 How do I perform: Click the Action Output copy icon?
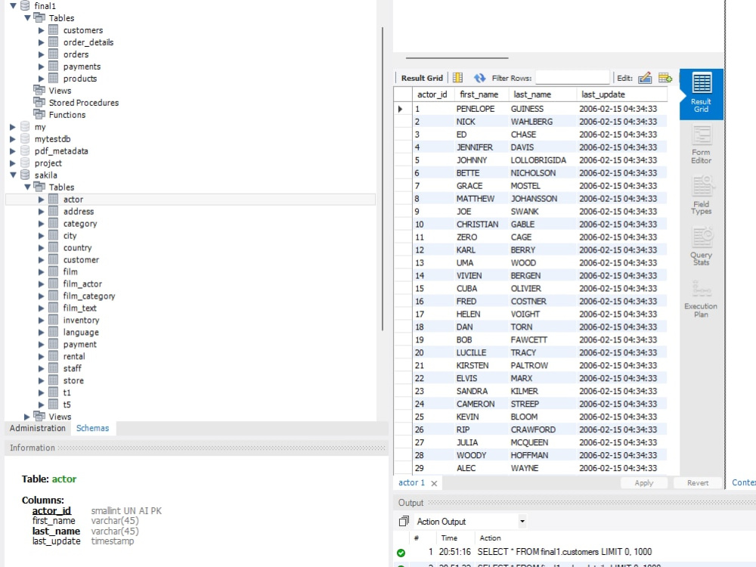pyautogui.click(x=404, y=521)
